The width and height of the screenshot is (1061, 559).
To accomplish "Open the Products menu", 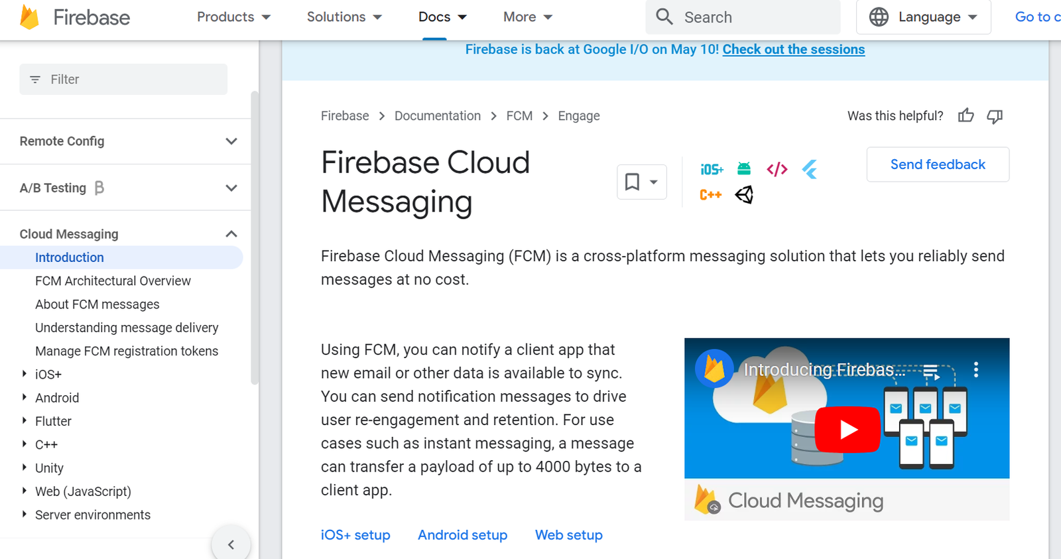I will (233, 17).
